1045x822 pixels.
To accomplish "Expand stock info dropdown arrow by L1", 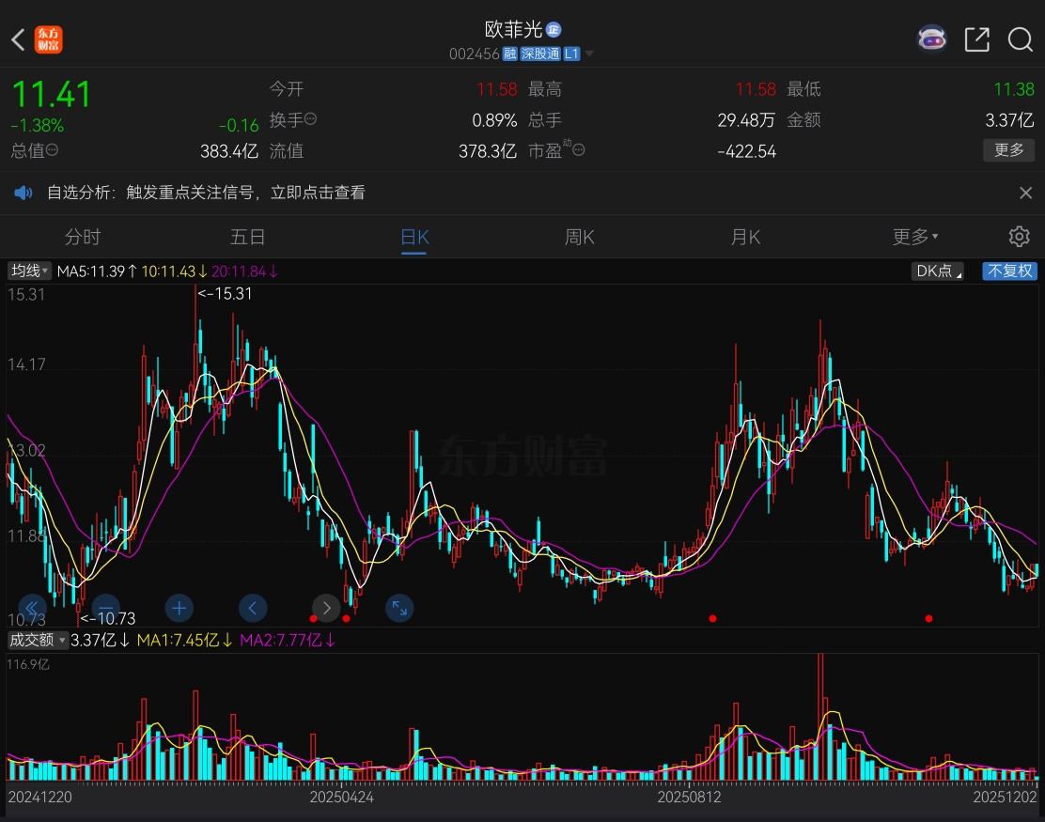I will coord(589,54).
